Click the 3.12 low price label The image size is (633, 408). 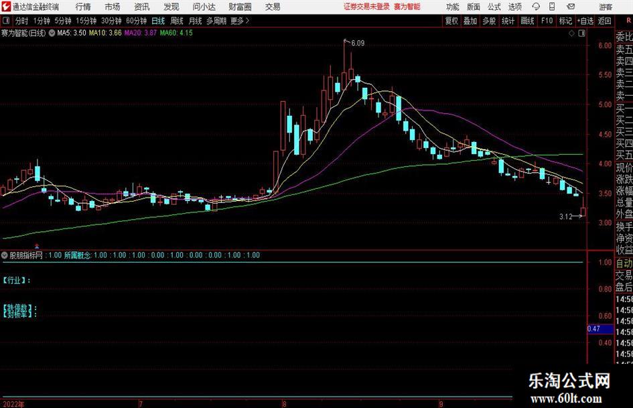point(565,217)
